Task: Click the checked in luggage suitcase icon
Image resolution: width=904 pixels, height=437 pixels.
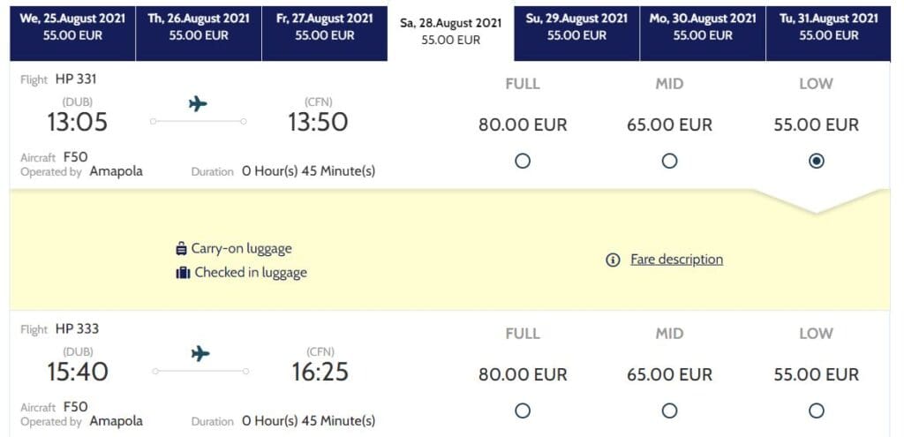Action: [x=183, y=273]
